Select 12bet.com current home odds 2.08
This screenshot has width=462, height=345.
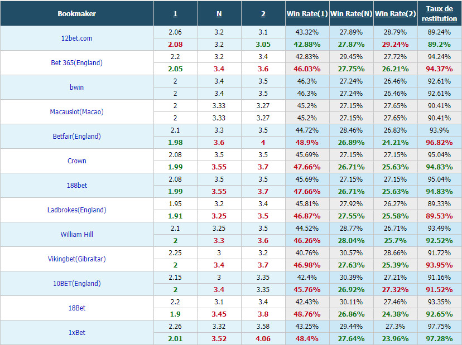[x=175, y=45]
